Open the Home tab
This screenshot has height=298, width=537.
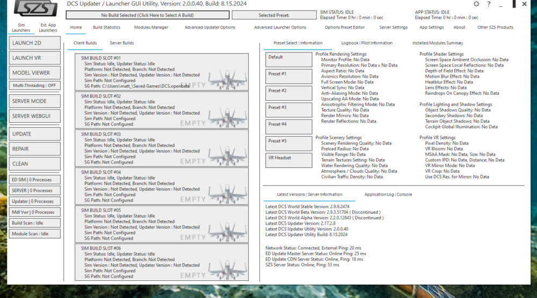76,27
